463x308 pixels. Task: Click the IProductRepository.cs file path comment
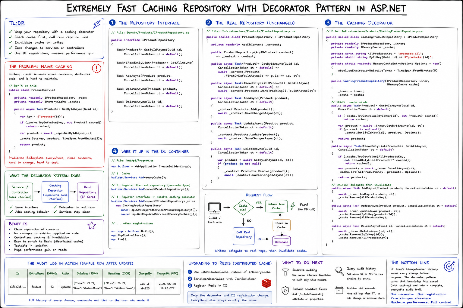[x=150, y=32]
